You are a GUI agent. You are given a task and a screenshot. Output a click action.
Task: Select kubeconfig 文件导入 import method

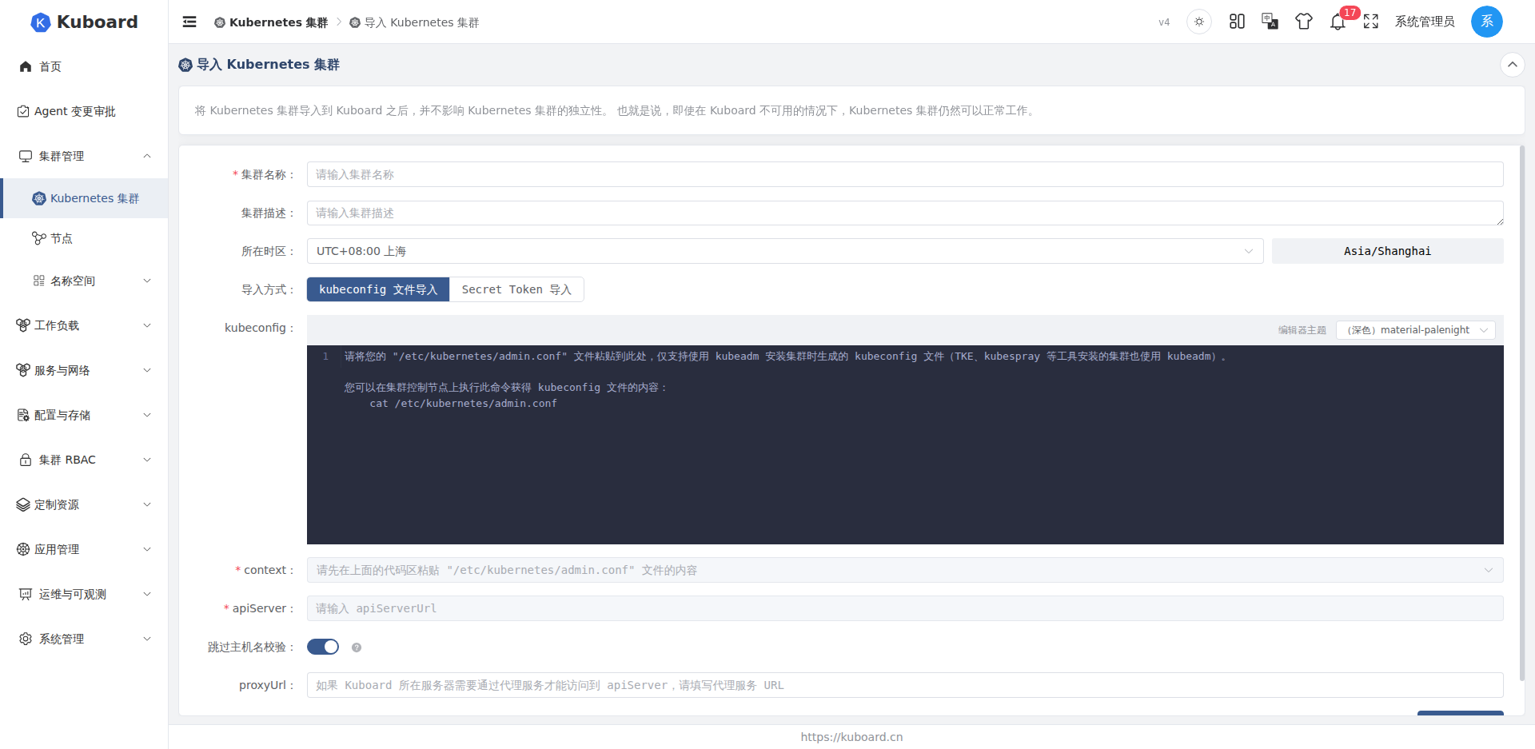(x=378, y=289)
